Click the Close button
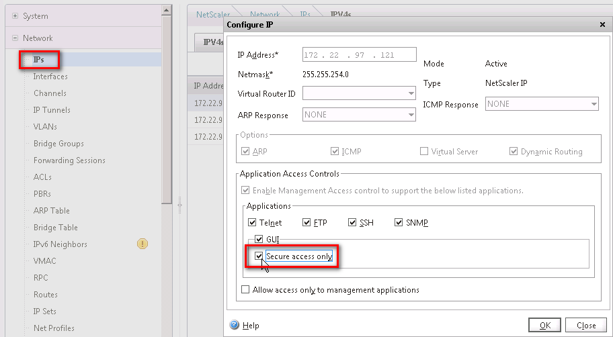The image size is (613, 337). pyautogui.click(x=586, y=325)
